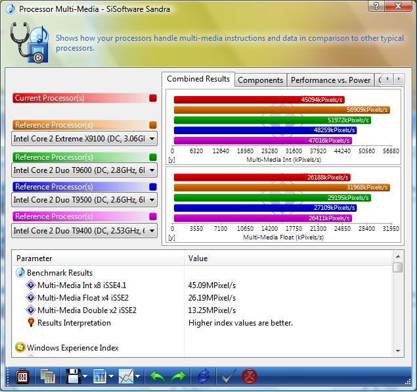
Task: Click the partially hidden fourth tab
Action: [x=379, y=80]
